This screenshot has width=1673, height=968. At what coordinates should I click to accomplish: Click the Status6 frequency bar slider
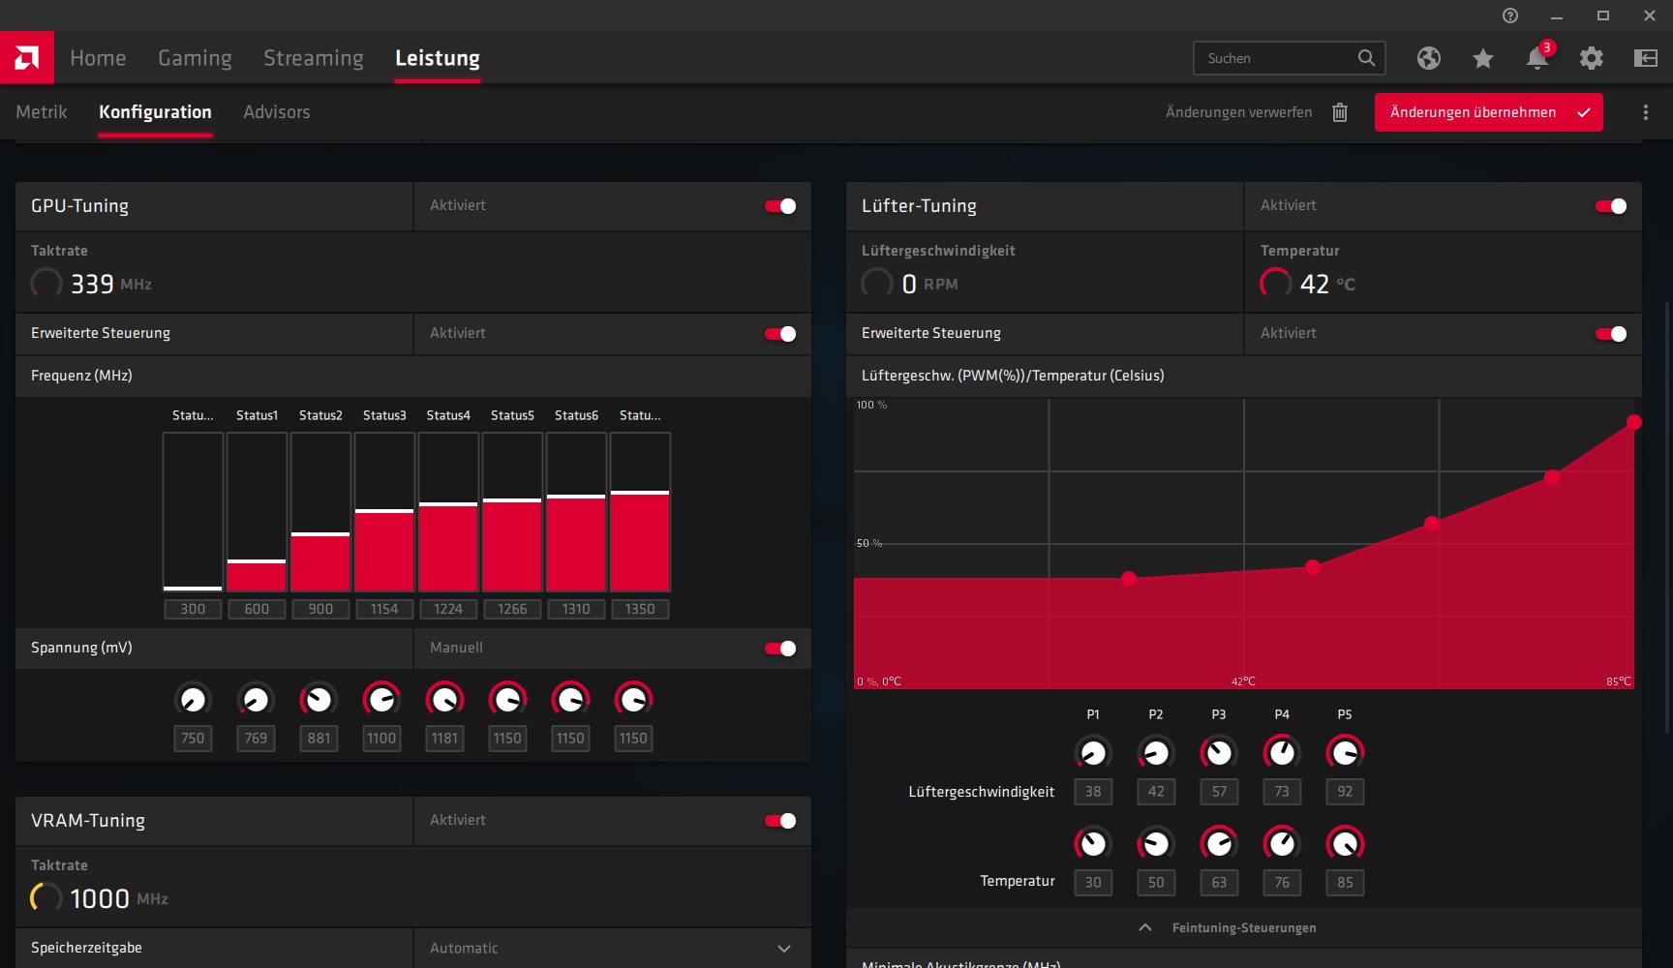576,512
